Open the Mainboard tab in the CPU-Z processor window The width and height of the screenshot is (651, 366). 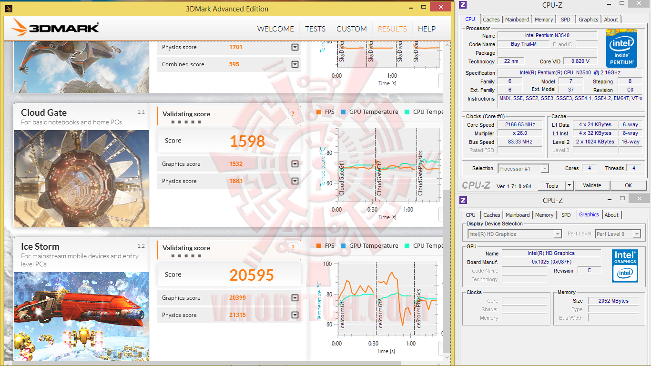click(517, 20)
